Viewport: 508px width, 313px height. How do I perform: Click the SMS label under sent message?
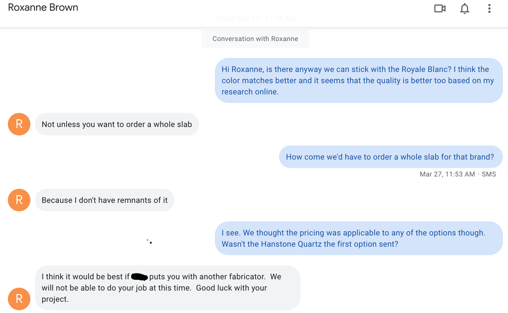tap(489, 174)
